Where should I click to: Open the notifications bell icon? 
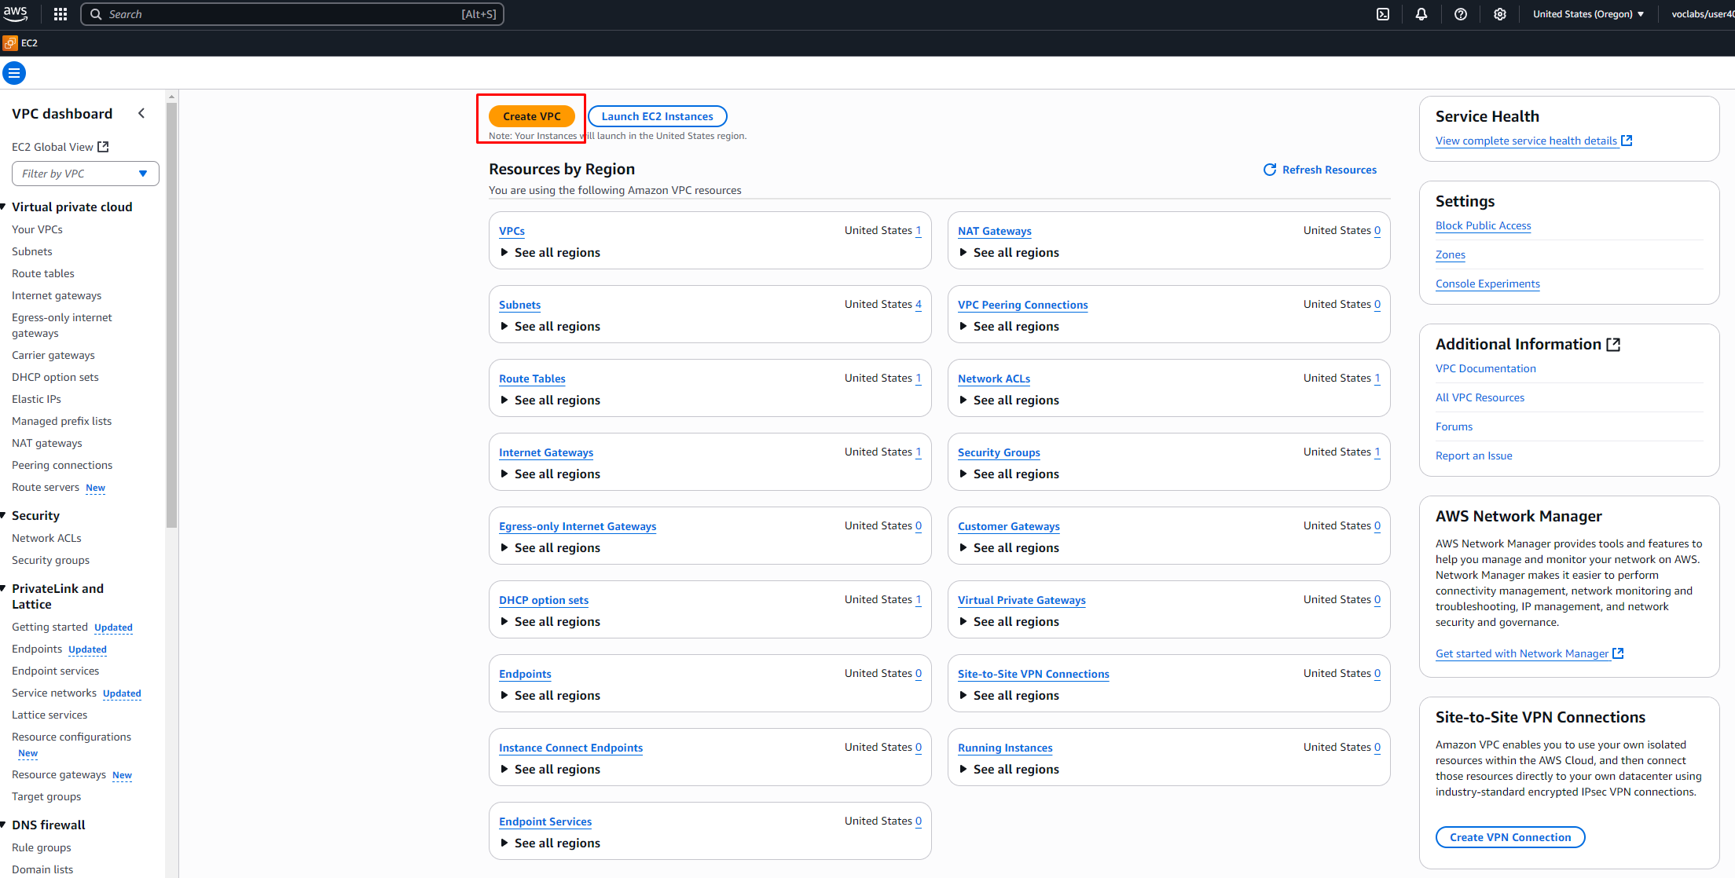[1421, 14]
